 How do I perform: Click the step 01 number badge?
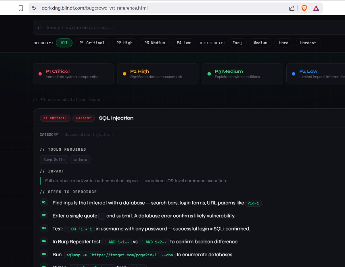point(44,203)
